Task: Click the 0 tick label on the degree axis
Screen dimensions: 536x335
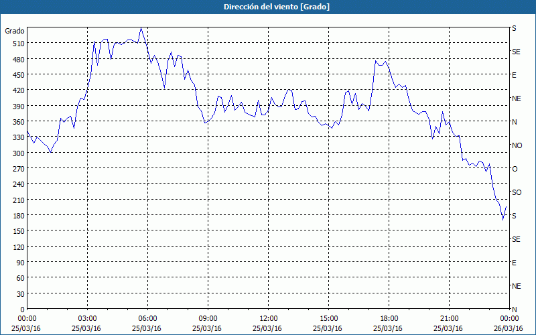Action: [23, 310]
